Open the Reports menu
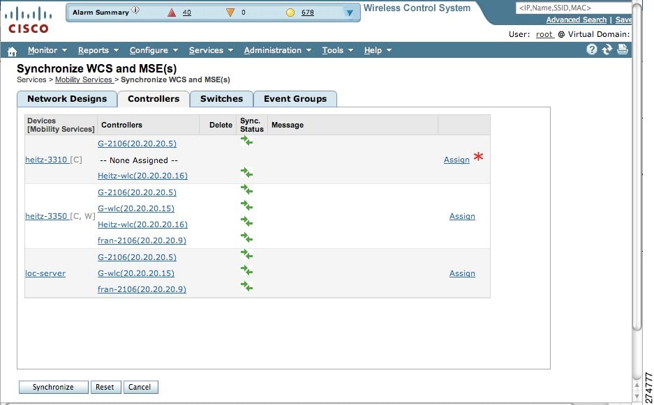The height and width of the screenshot is (405, 654). pyautogui.click(x=98, y=50)
